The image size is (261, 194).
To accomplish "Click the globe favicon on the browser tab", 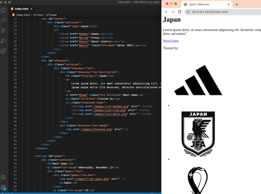I will point(185,4).
